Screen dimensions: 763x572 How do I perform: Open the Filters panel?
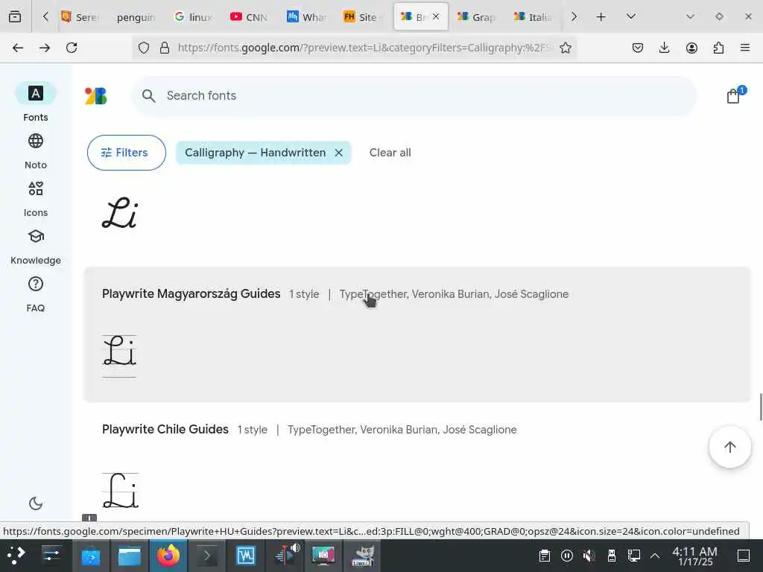[x=127, y=153]
